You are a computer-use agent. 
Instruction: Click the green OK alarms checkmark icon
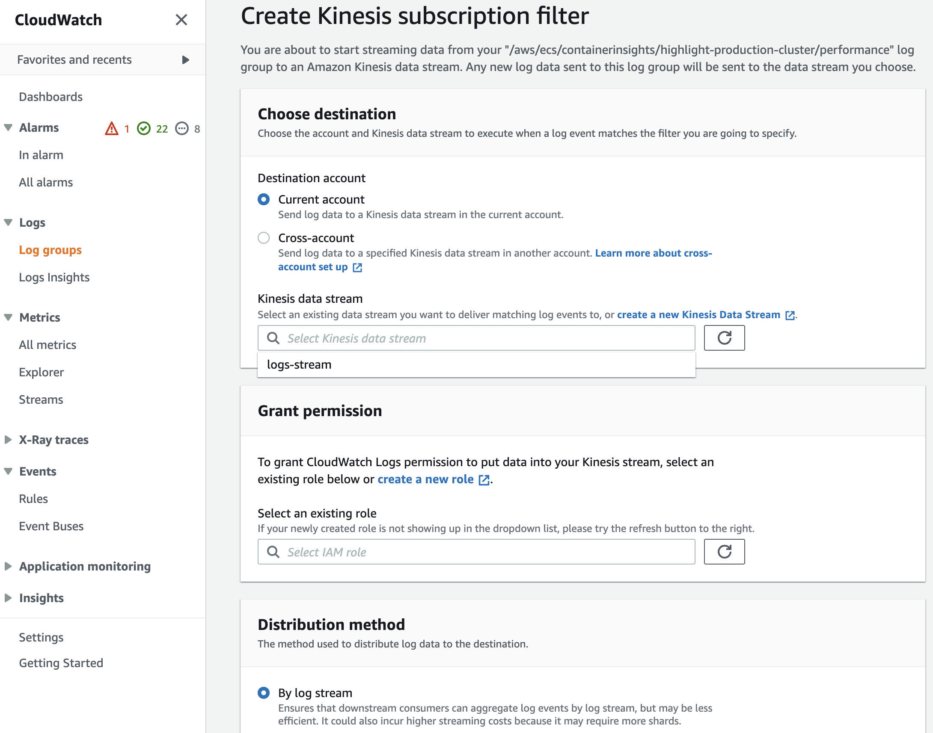pyautogui.click(x=144, y=129)
